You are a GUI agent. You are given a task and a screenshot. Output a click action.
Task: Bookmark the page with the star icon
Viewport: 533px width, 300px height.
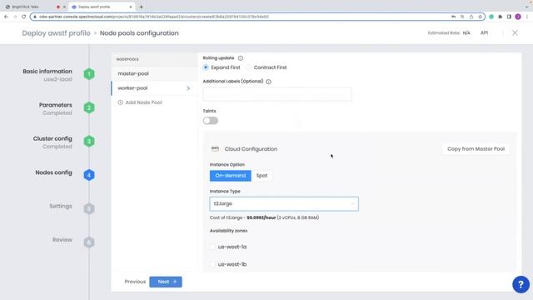[480, 17]
